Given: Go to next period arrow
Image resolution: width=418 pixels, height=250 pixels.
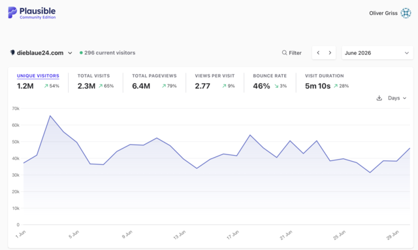Looking at the screenshot, I should point(330,52).
